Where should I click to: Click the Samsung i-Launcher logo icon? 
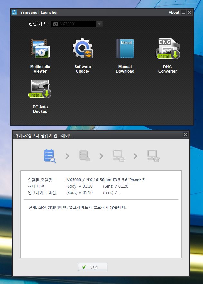(x=14, y=12)
